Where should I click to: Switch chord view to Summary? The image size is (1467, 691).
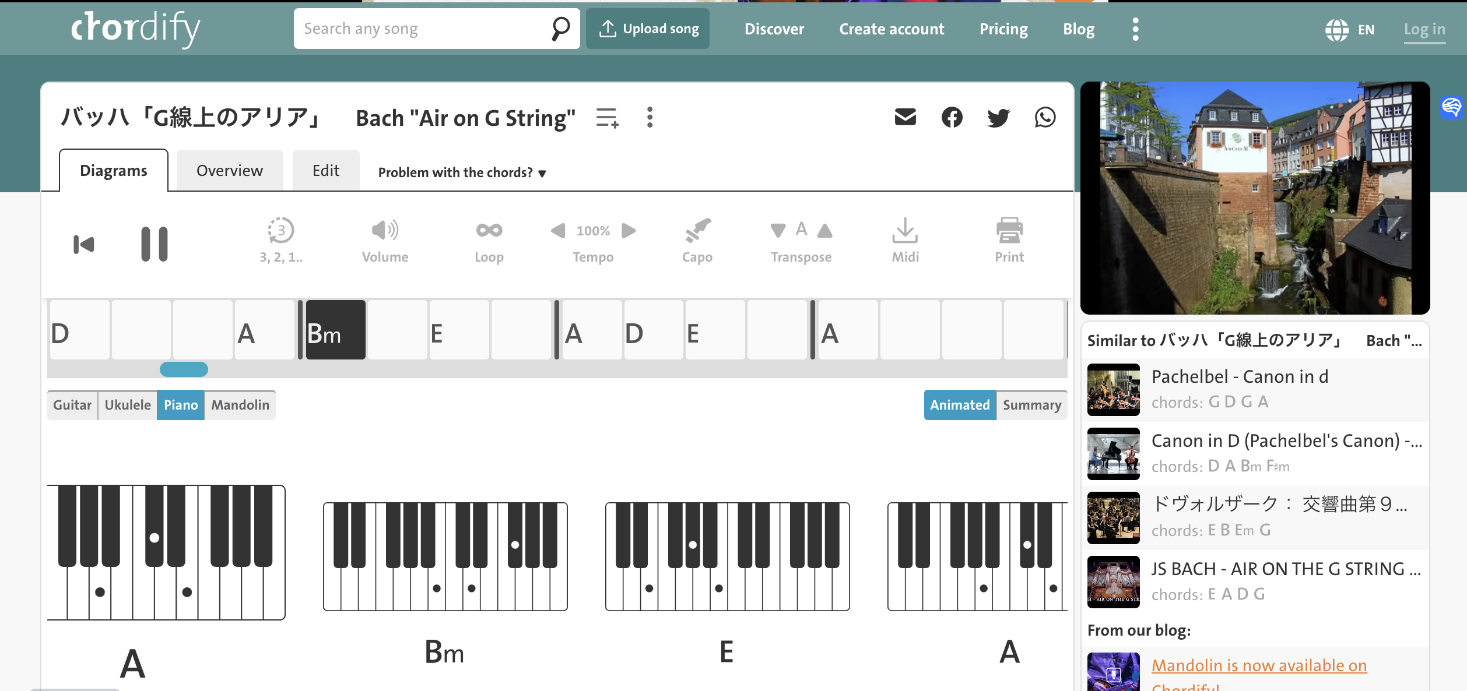[x=1031, y=405]
